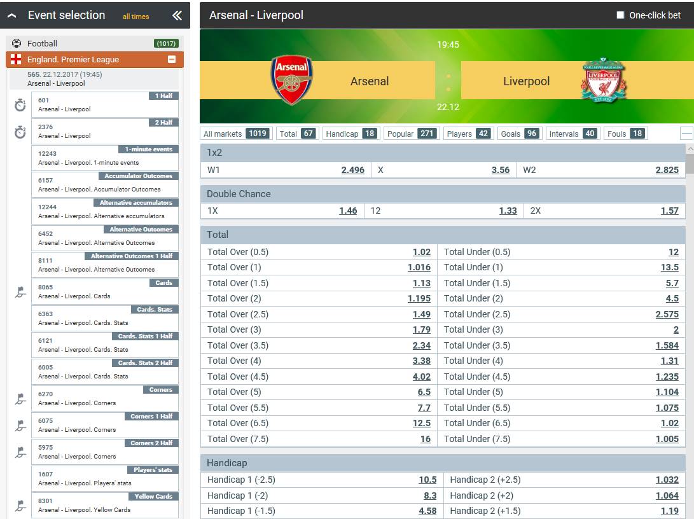Open the Players 42 tab

pos(468,134)
